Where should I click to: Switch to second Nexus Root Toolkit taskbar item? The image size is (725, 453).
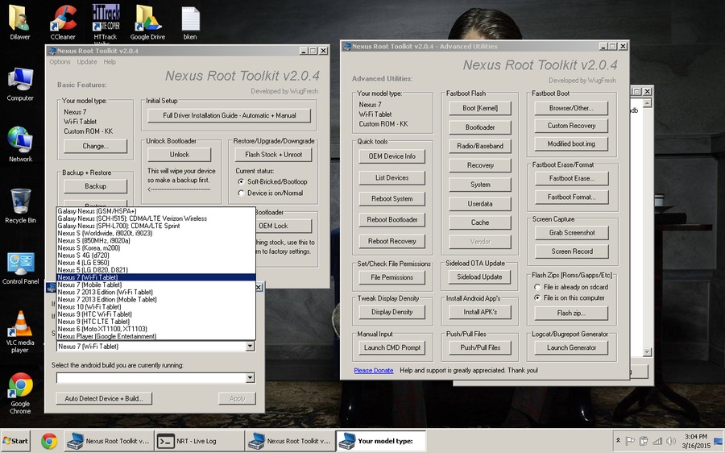[x=290, y=441]
